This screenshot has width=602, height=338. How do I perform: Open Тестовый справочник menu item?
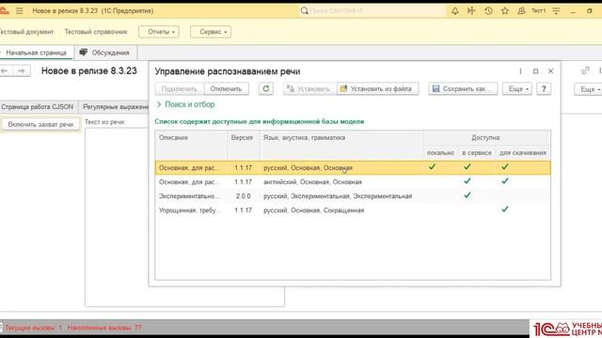pos(96,32)
